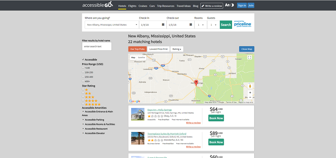This screenshot has height=158, width=336.
Task: Check the 250-400 price range box
Action: point(83,77)
